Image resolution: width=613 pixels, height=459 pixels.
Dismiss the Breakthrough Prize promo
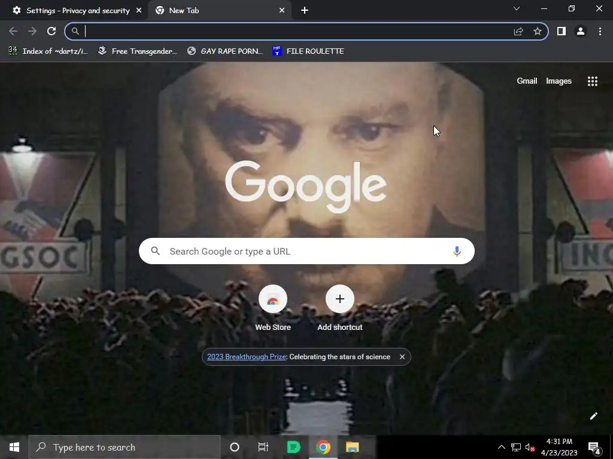pyautogui.click(x=402, y=357)
